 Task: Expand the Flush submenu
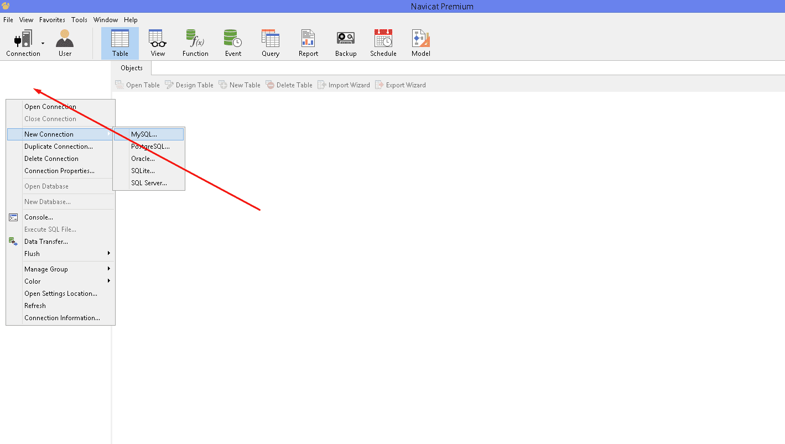pos(60,254)
